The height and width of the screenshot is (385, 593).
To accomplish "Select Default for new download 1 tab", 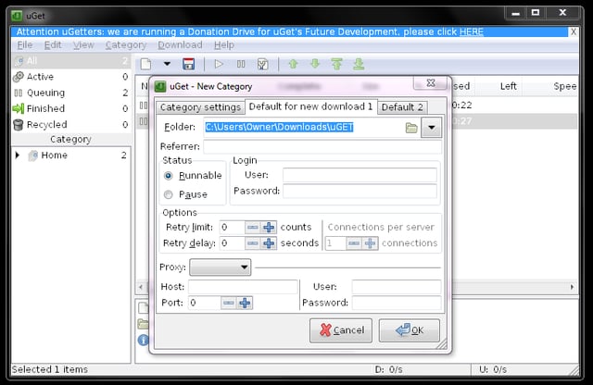I will pyautogui.click(x=311, y=106).
